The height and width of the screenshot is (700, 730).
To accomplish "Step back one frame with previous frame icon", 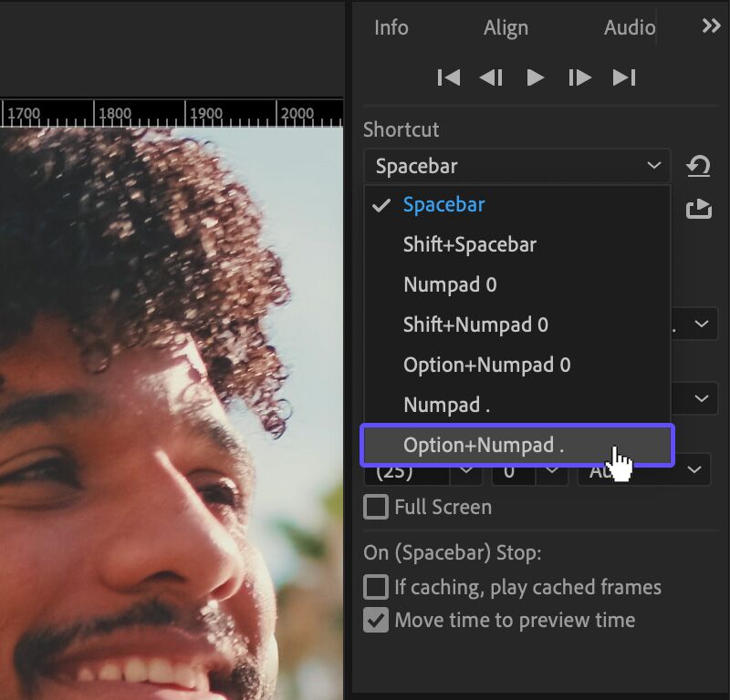I will tap(492, 77).
